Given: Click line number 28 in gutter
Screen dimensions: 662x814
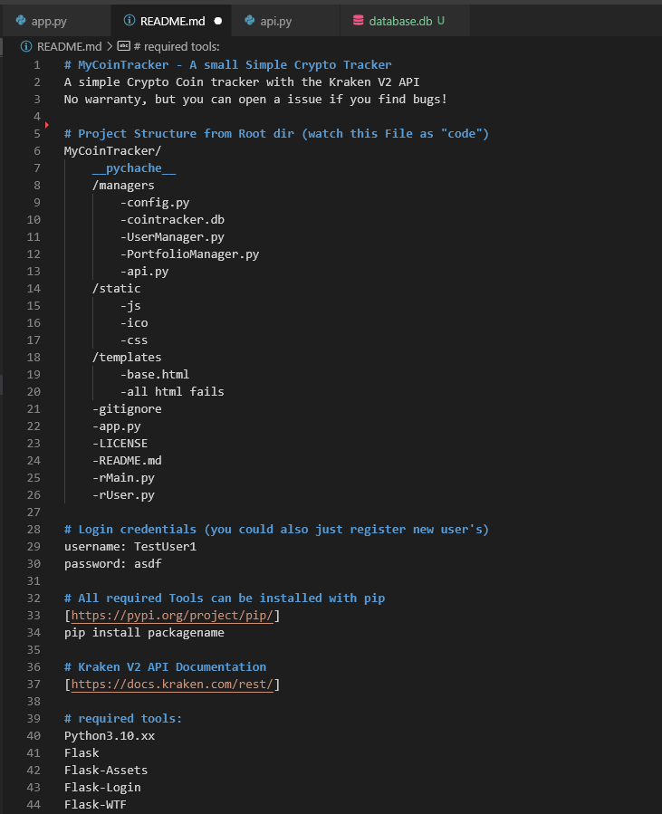Looking at the screenshot, I should (34, 529).
